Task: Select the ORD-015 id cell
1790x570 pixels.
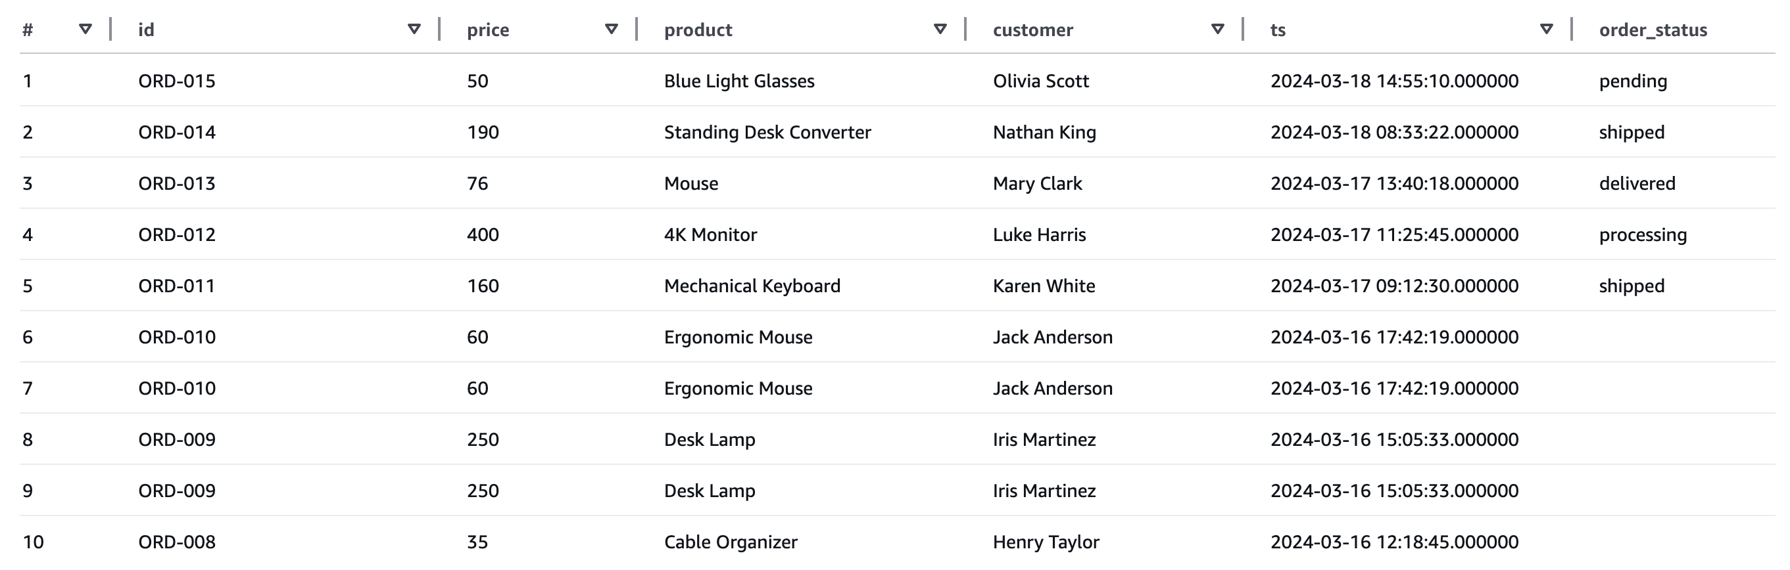Action: click(x=176, y=81)
